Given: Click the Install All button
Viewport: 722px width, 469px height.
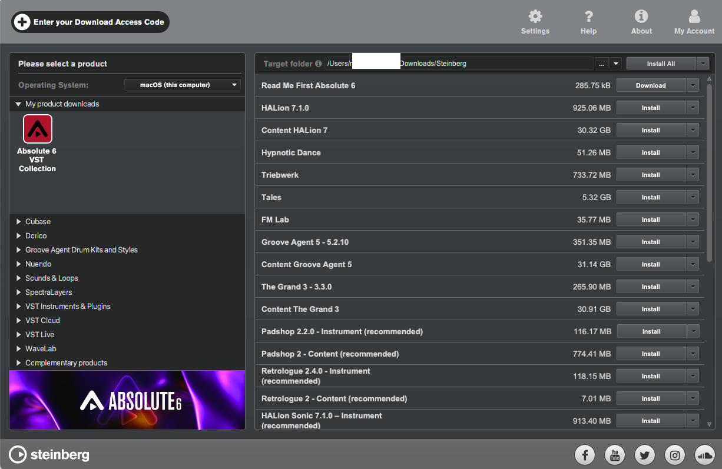Looking at the screenshot, I should coord(661,64).
